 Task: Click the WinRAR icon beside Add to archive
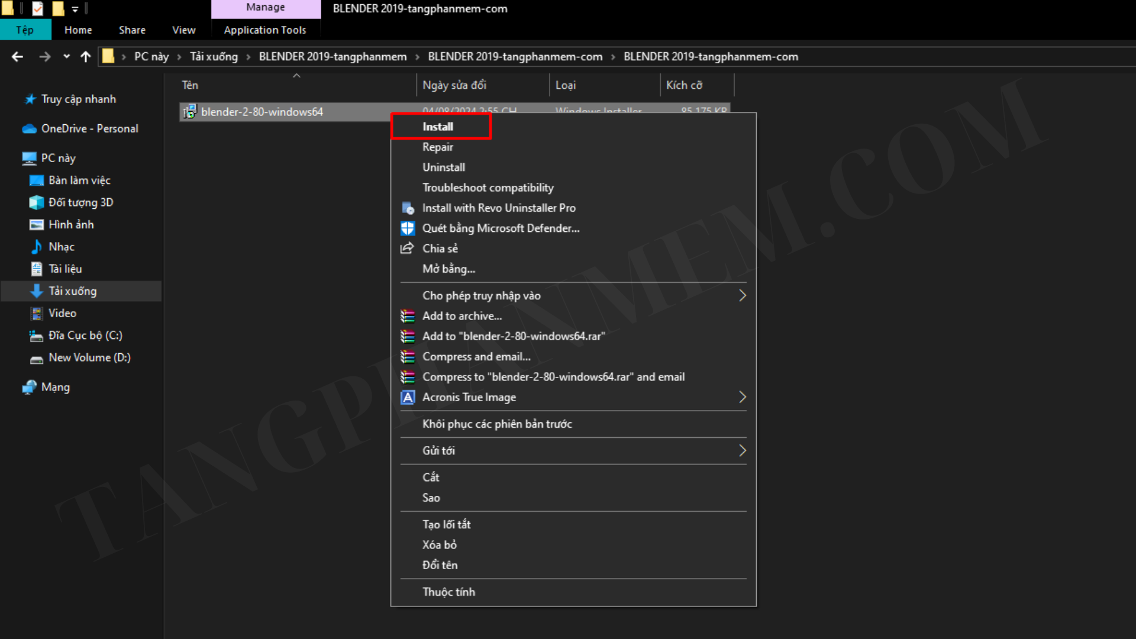408,317
